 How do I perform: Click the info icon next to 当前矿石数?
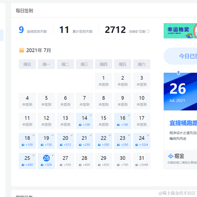[x=148, y=31]
